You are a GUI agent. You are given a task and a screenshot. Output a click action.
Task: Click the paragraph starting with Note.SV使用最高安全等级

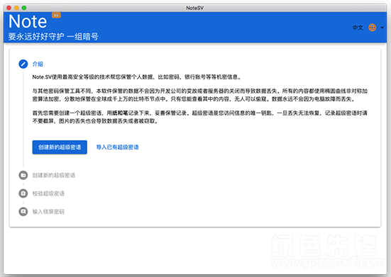click(137, 77)
